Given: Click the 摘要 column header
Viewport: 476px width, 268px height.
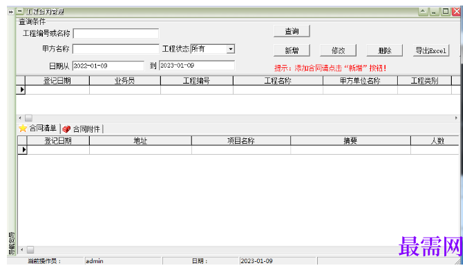Looking at the screenshot, I should coord(350,141).
